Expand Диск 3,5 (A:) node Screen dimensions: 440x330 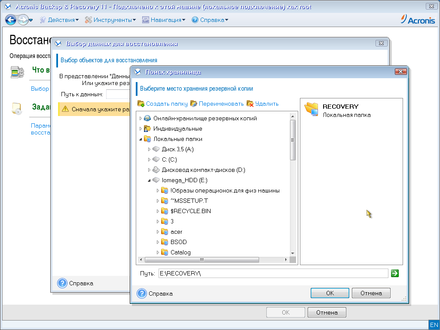149,150
